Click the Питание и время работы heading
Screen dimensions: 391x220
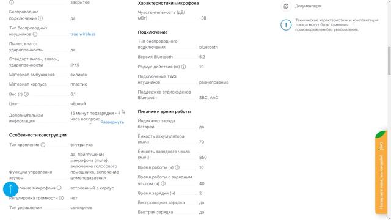(164, 111)
